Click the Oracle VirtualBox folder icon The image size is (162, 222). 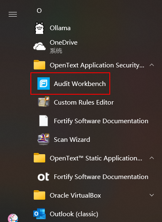point(39,195)
